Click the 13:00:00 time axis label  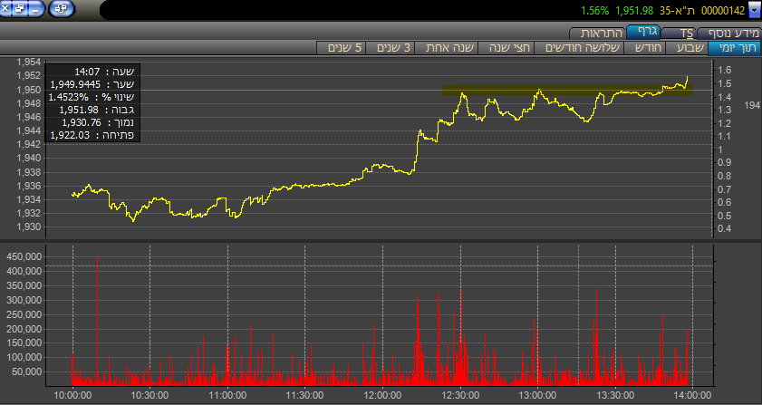[537, 395]
